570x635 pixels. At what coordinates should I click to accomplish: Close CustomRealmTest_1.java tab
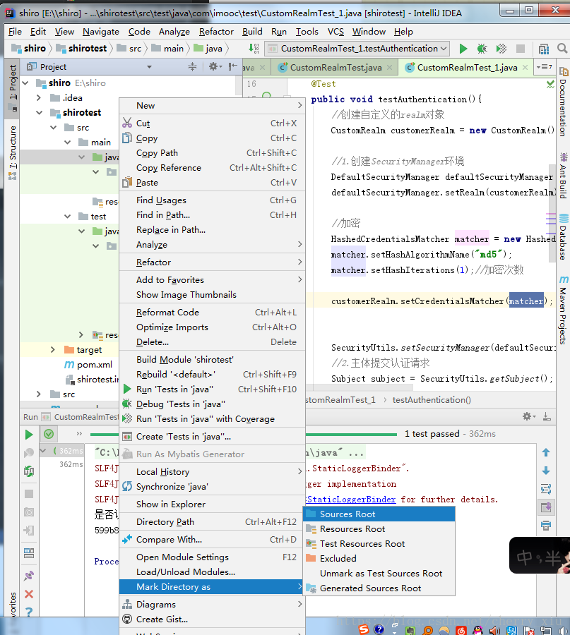coord(525,67)
